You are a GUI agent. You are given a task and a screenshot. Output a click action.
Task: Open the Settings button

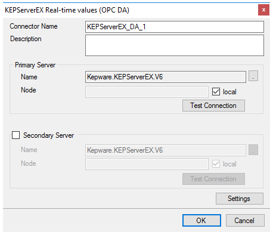point(240,199)
